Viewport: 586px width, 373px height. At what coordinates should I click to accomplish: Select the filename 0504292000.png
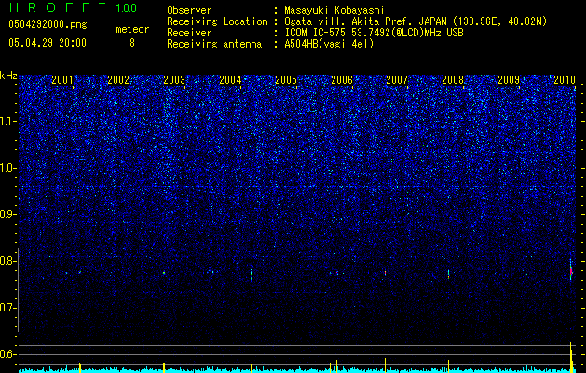[48, 24]
